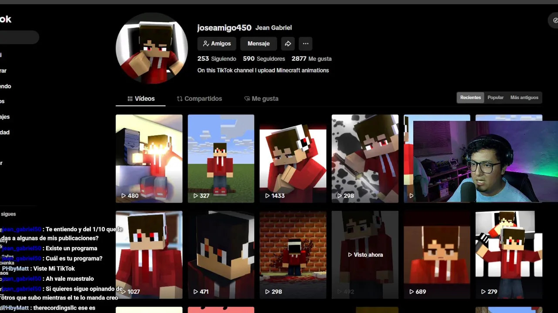Click the username joseamigo450 heading
Screen dimensions: 558x313
pyautogui.click(x=224, y=28)
